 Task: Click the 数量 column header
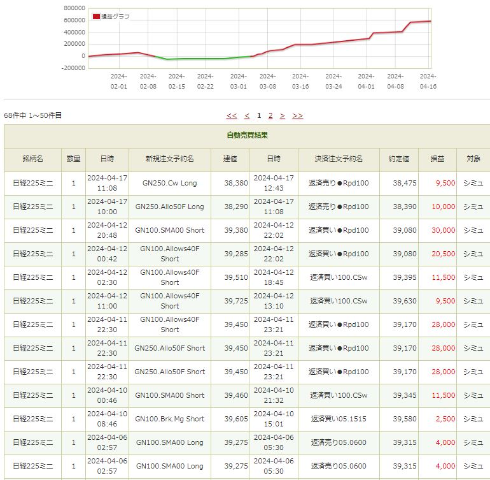point(74,159)
